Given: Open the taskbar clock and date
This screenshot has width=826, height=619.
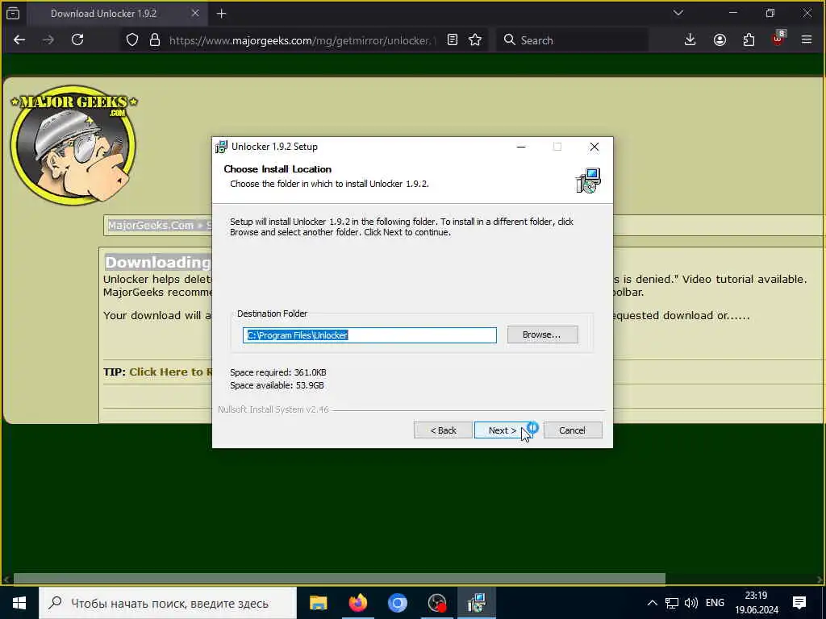Looking at the screenshot, I should (757, 603).
